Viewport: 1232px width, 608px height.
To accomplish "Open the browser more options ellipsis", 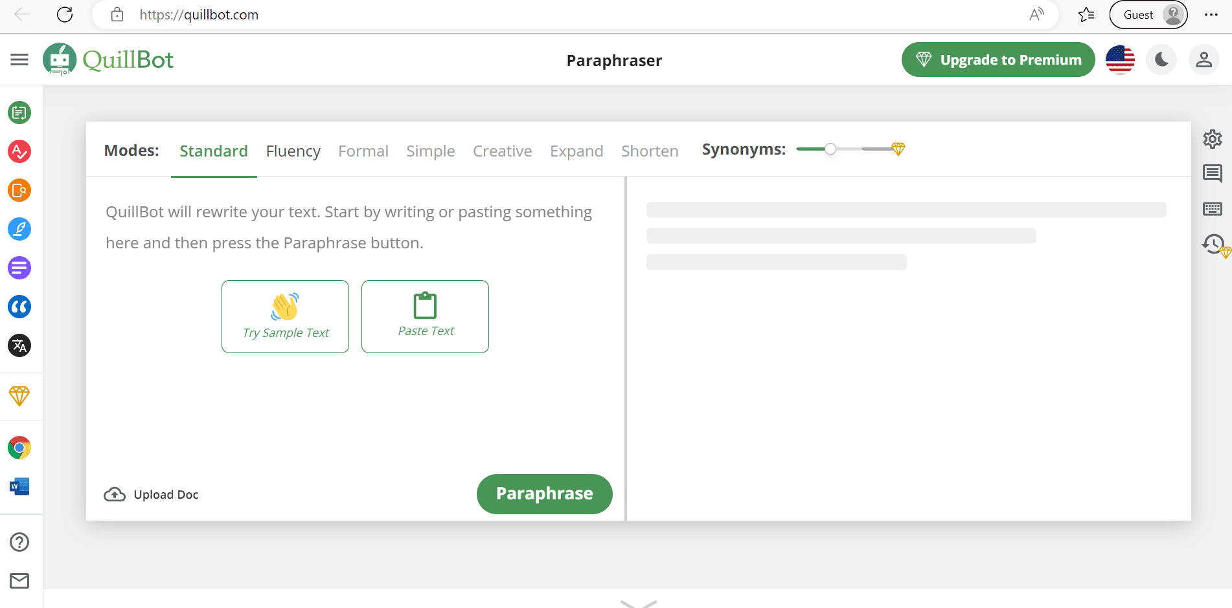I will 1211,14.
